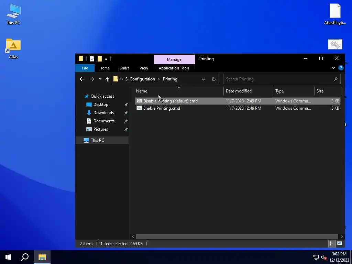Viewport: 352px width, 264px height.
Task: Click the 3. Configuration breadcrumb
Action: [140, 79]
